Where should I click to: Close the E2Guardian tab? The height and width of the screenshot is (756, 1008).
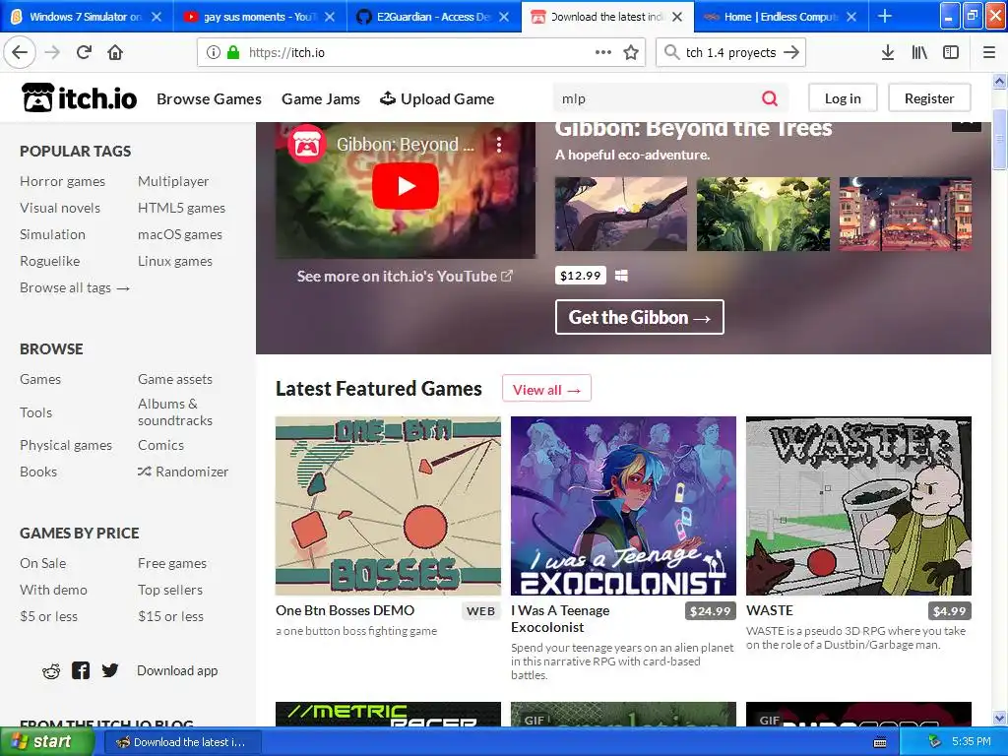click(504, 17)
